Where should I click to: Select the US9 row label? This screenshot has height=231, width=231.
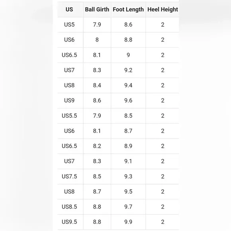click(69, 100)
